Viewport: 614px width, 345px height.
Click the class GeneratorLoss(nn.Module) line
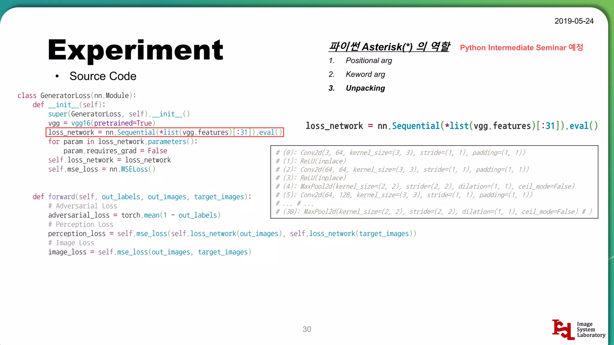click(77, 96)
